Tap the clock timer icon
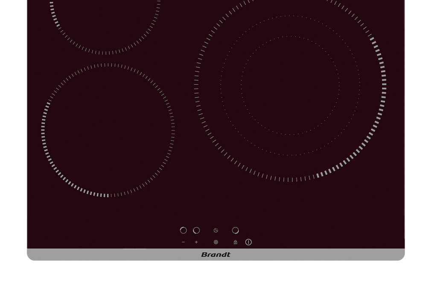 (216, 230)
